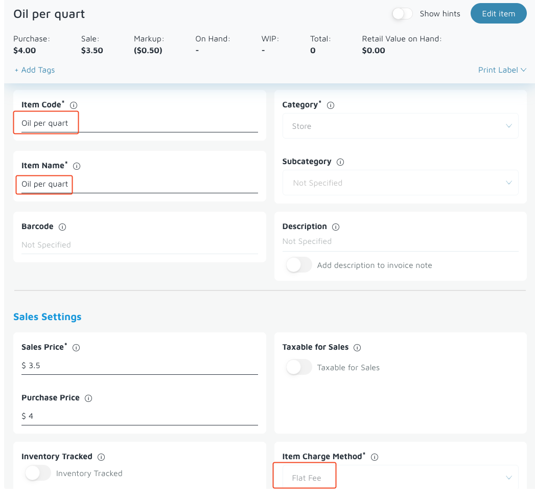Click the Sales Price field with 3.5

tap(139, 366)
